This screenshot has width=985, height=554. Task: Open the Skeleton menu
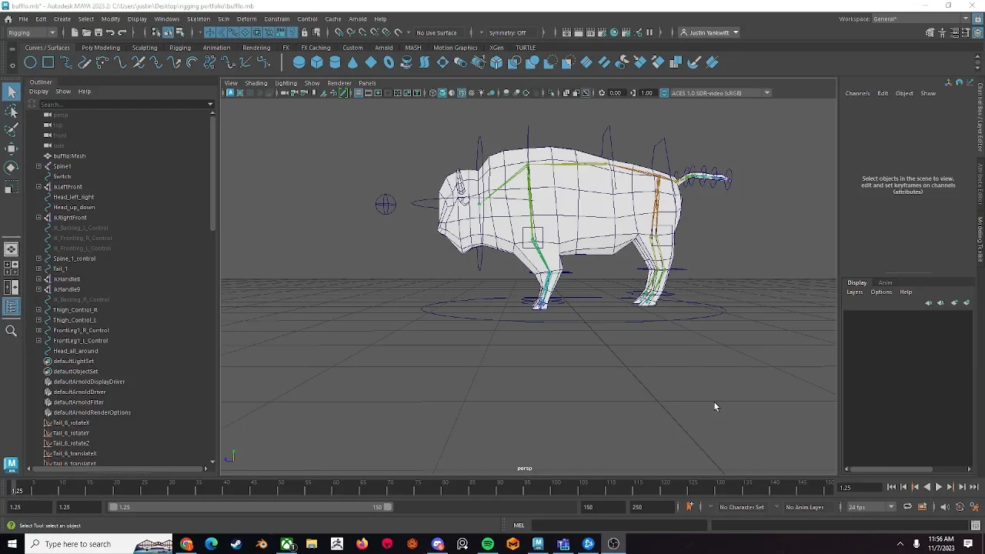199,18
